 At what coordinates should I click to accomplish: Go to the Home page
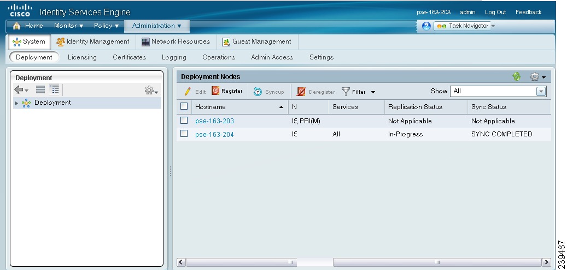(x=28, y=26)
